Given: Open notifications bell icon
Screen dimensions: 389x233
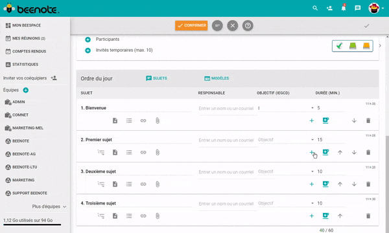Looking at the screenshot, I should click(x=344, y=8).
